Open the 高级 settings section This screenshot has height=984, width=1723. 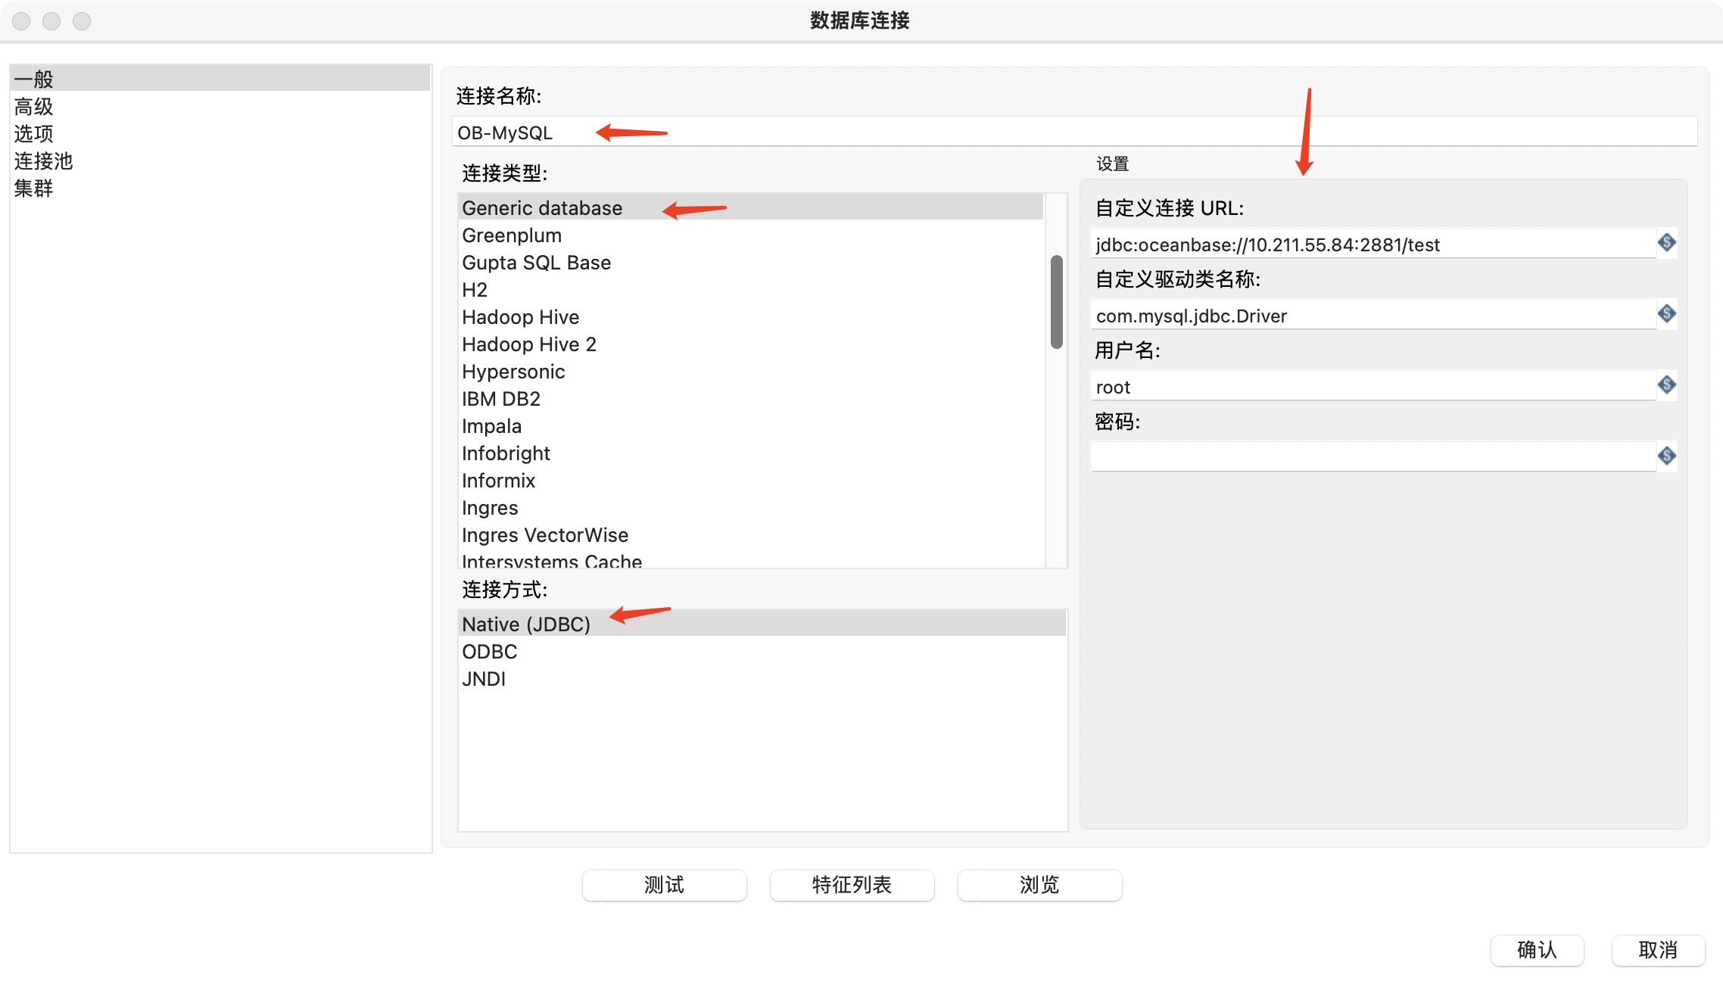point(34,107)
